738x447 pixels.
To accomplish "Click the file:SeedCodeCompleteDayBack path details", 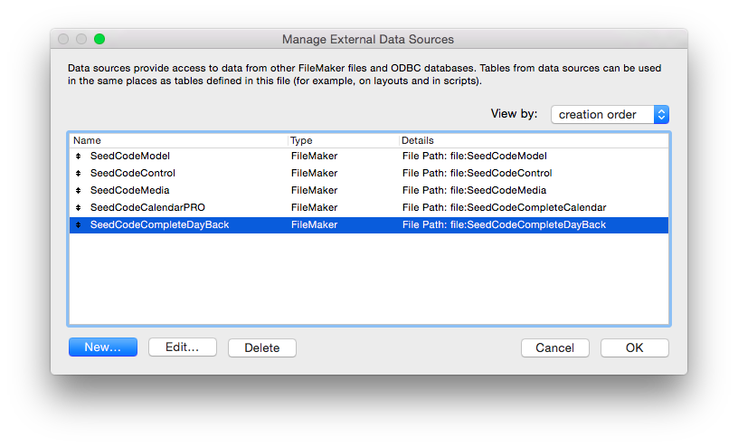I will coord(504,224).
